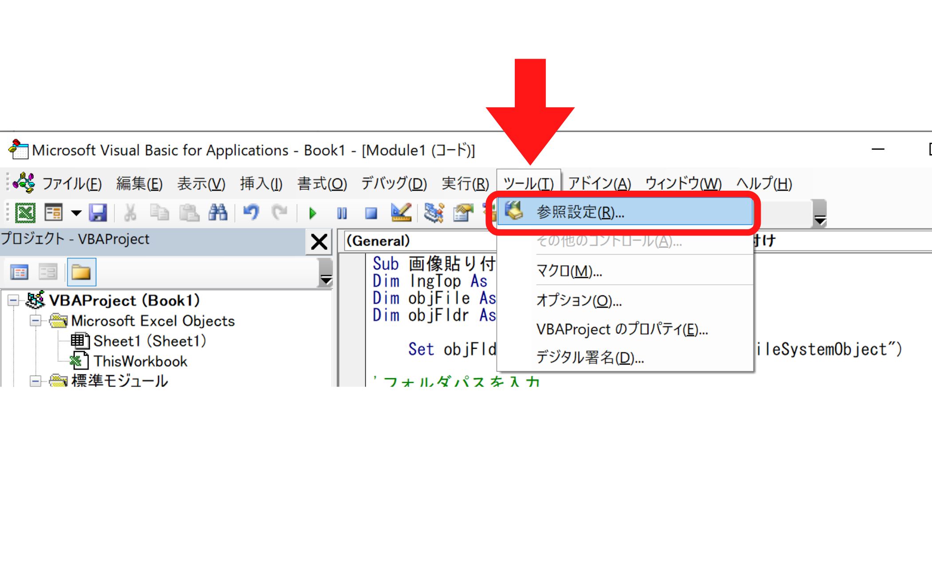The height and width of the screenshot is (588, 932).
Task: Click View Object icon in Project pane
Action: point(48,272)
